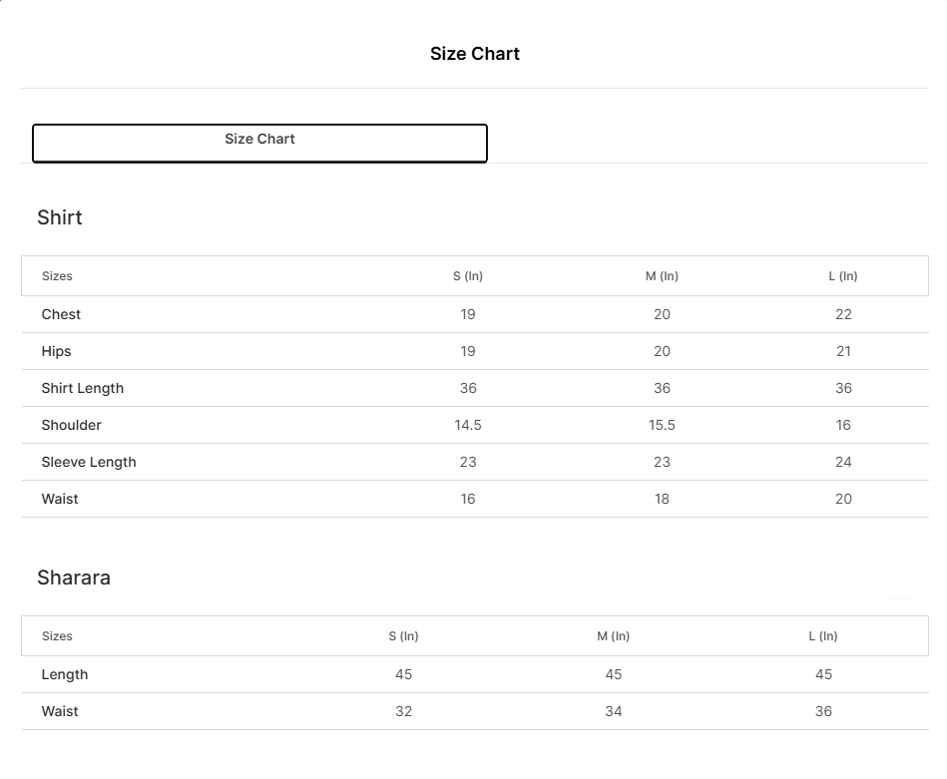
Task: Select the Hips row label
Action: click(x=56, y=351)
